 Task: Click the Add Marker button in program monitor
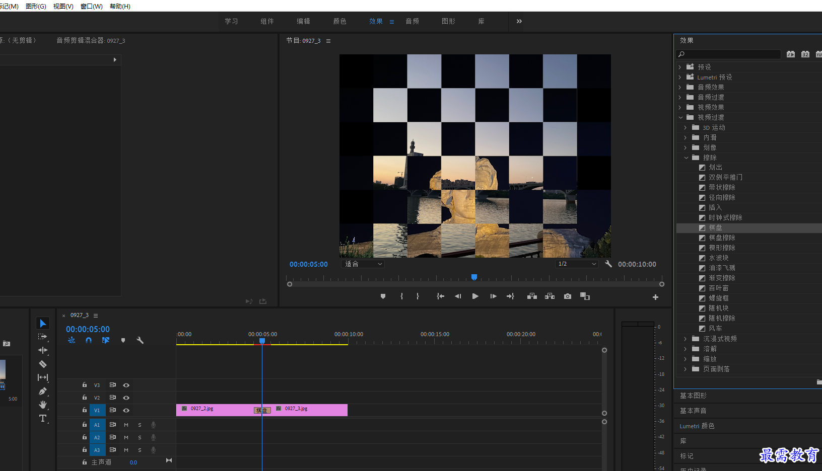point(383,296)
